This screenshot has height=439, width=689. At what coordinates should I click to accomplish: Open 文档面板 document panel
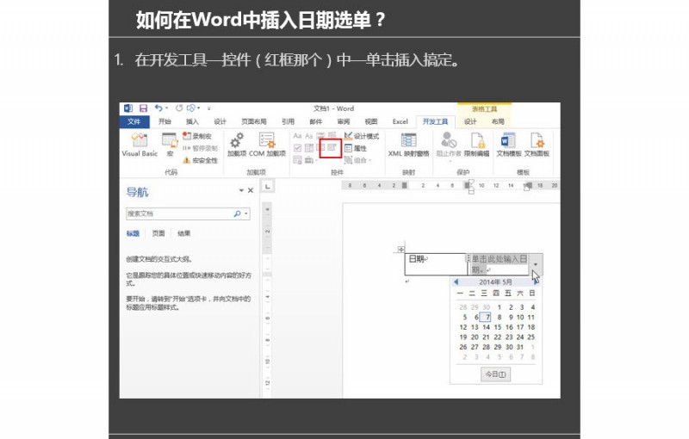click(537, 145)
